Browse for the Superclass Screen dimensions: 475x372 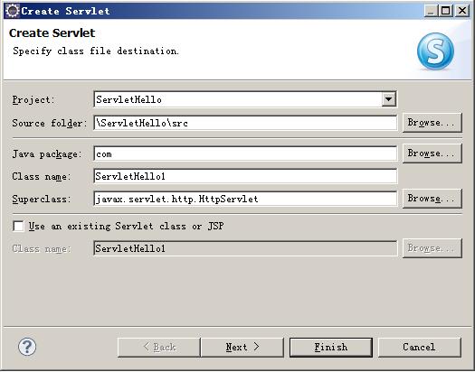(432, 199)
